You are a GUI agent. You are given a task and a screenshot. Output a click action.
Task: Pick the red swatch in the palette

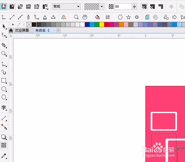click(x=107, y=25)
